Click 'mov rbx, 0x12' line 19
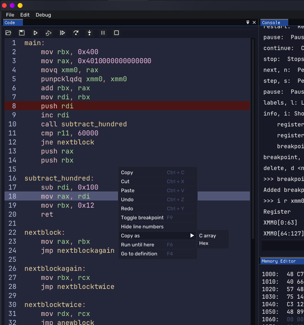This screenshot has width=304, height=325. point(67,205)
